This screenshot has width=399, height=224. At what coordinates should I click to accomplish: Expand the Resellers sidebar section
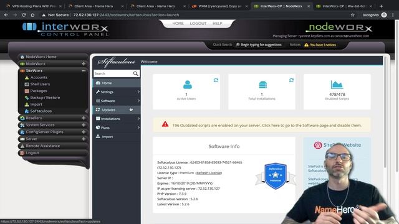(84, 118)
